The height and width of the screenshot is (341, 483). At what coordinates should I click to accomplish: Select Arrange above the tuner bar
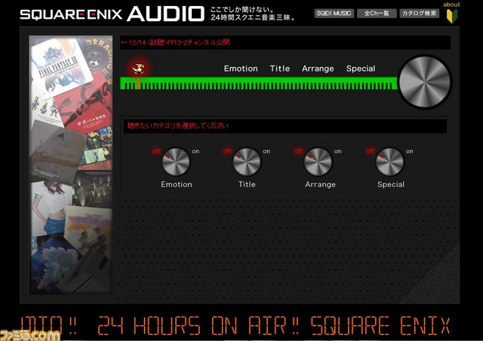point(318,69)
